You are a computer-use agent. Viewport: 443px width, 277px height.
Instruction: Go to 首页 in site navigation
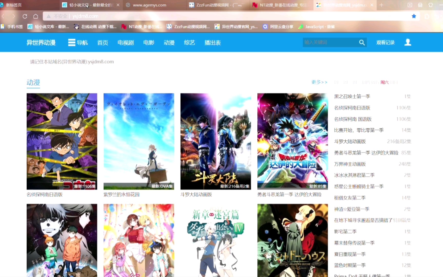(103, 43)
